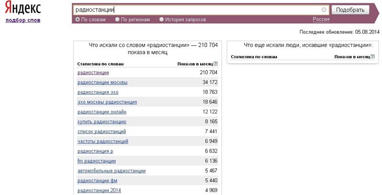Click the value 7 441
The width and height of the screenshot is (382, 195).
211,131
